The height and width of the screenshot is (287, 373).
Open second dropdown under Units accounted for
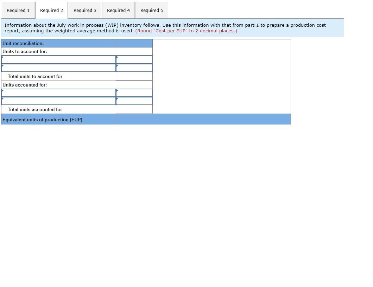click(58, 101)
